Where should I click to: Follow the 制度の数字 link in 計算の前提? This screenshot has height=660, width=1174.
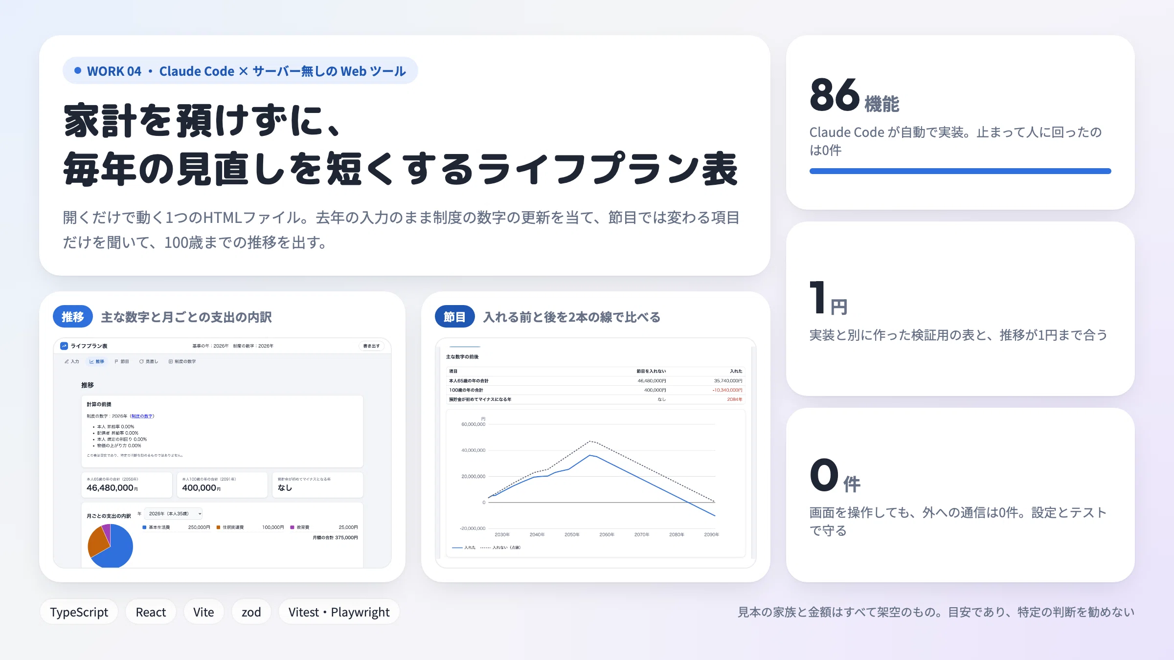142,416
